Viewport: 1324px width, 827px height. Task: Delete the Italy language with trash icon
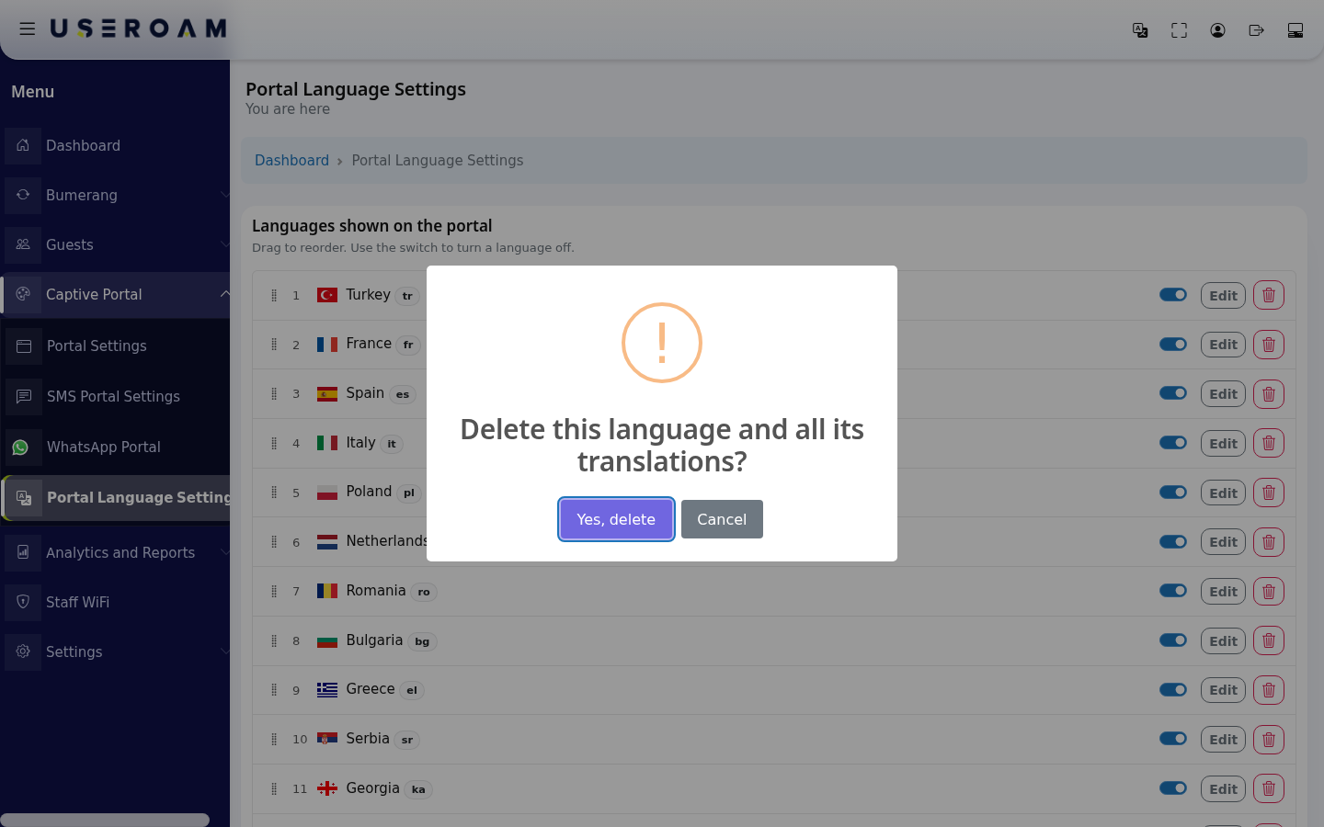coord(1269,443)
